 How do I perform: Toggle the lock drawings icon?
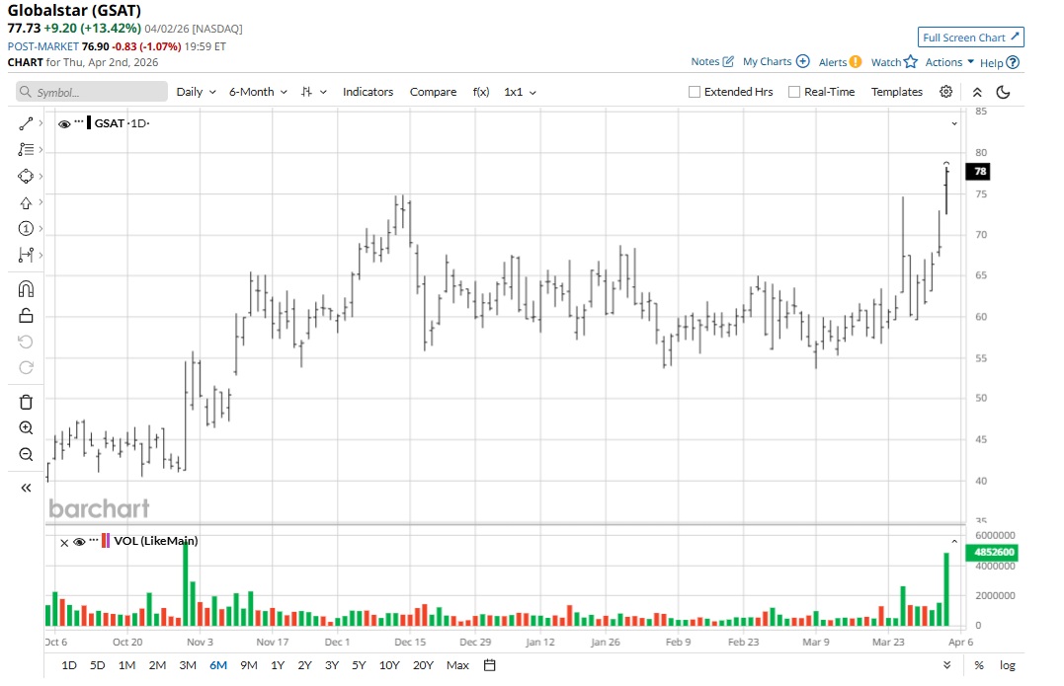coord(26,315)
